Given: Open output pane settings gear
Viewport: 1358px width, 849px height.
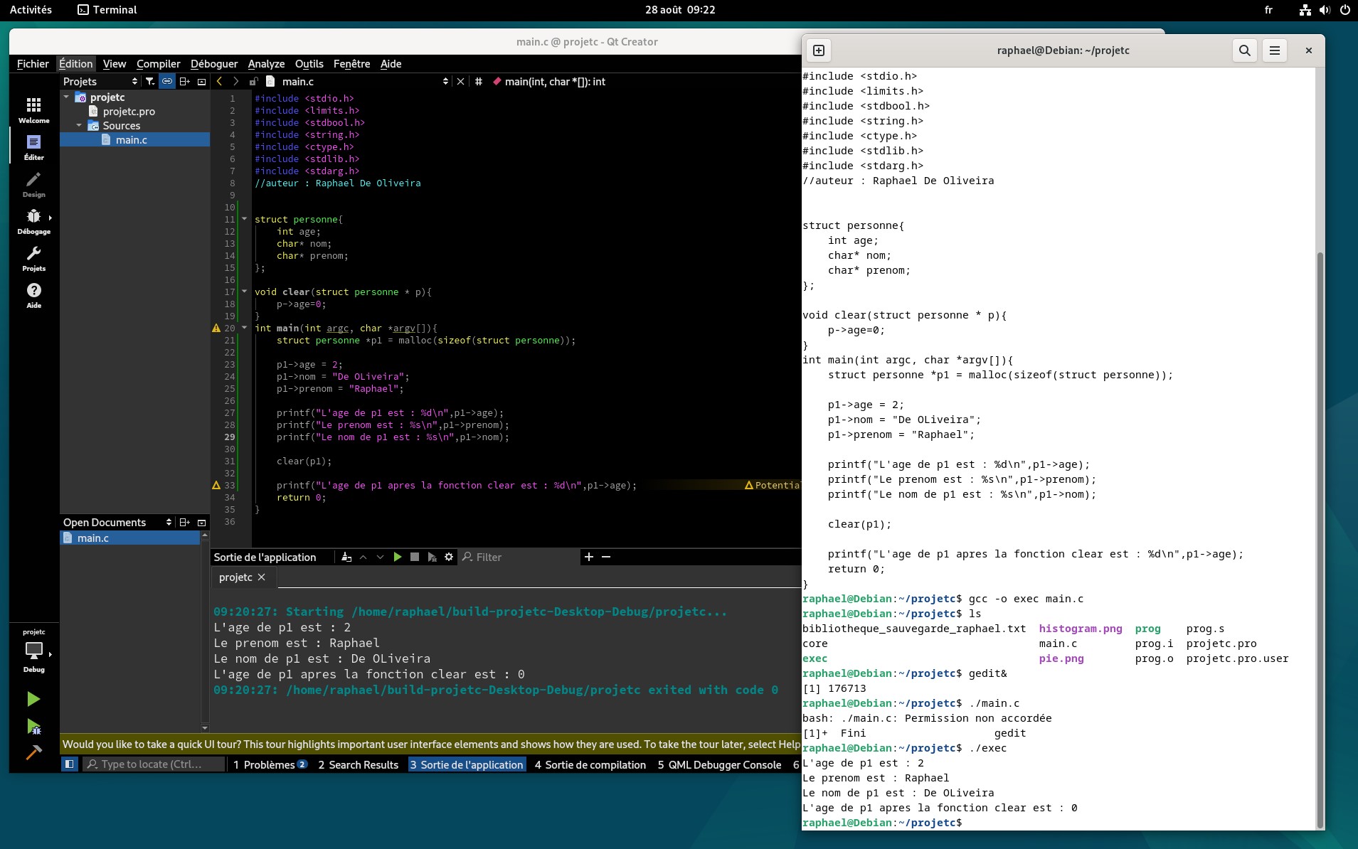Looking at the screenshot, I should [x=449, y=557].
